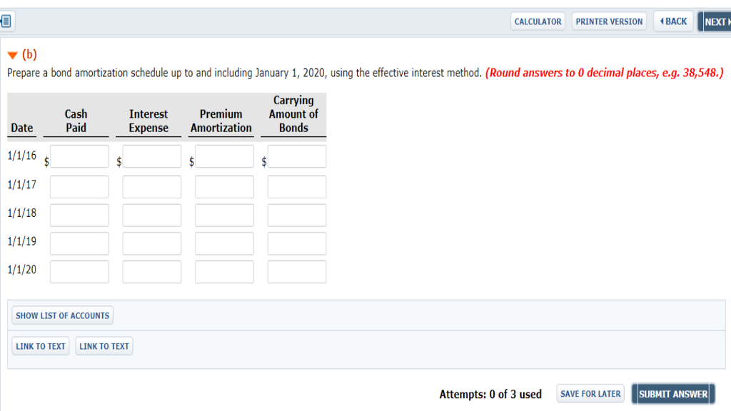Go back using the Back button
This screenshot has height=411, width=731.
[672, 21]
